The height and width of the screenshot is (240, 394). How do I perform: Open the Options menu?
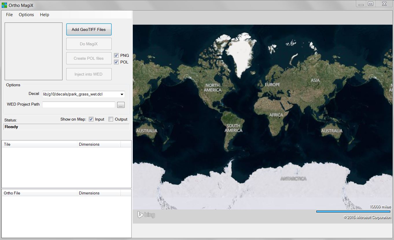(x=26, y=15)
